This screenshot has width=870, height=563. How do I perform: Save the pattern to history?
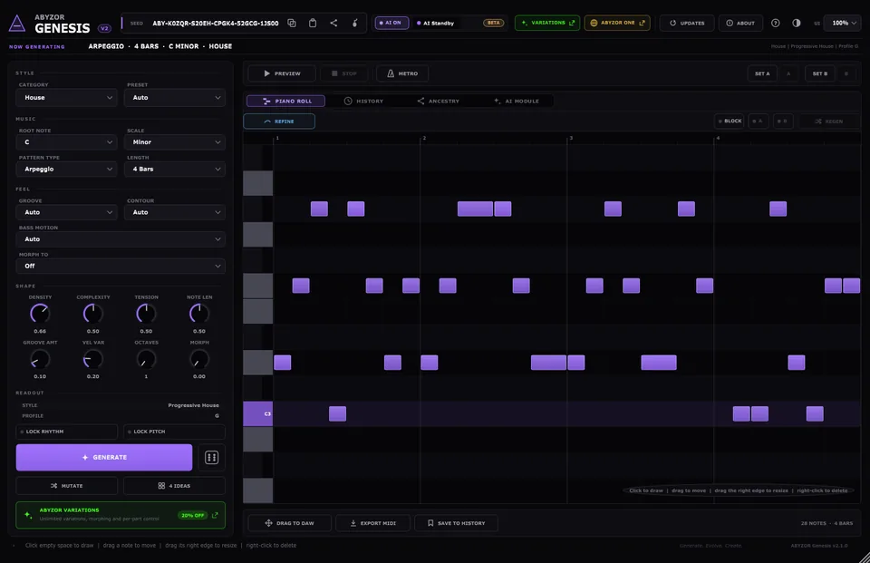pyautogui.click(x=456, y=523)
